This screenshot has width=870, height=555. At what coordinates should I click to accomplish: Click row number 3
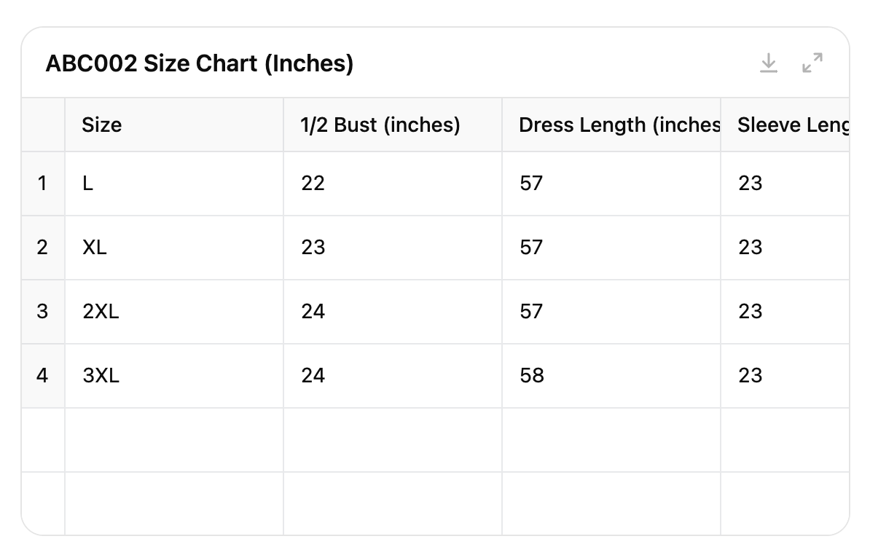click(x=42, y=312)
